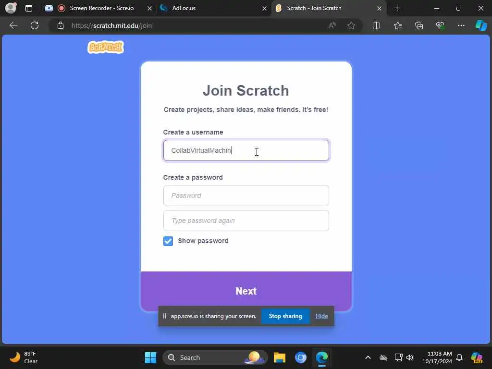492x369 pixels.
Task: Click the Create a username field
Action: (x=246, y=150)
